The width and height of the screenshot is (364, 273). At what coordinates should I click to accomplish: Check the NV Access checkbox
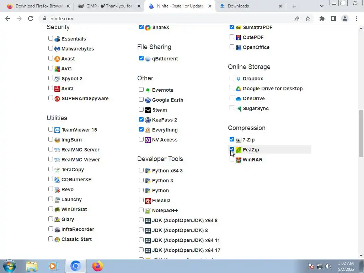coord(141,139)
